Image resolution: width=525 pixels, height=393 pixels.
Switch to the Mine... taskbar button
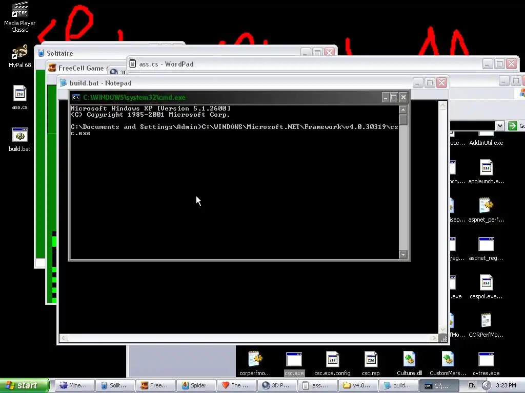pyautogui.click(x=74, y=385)
